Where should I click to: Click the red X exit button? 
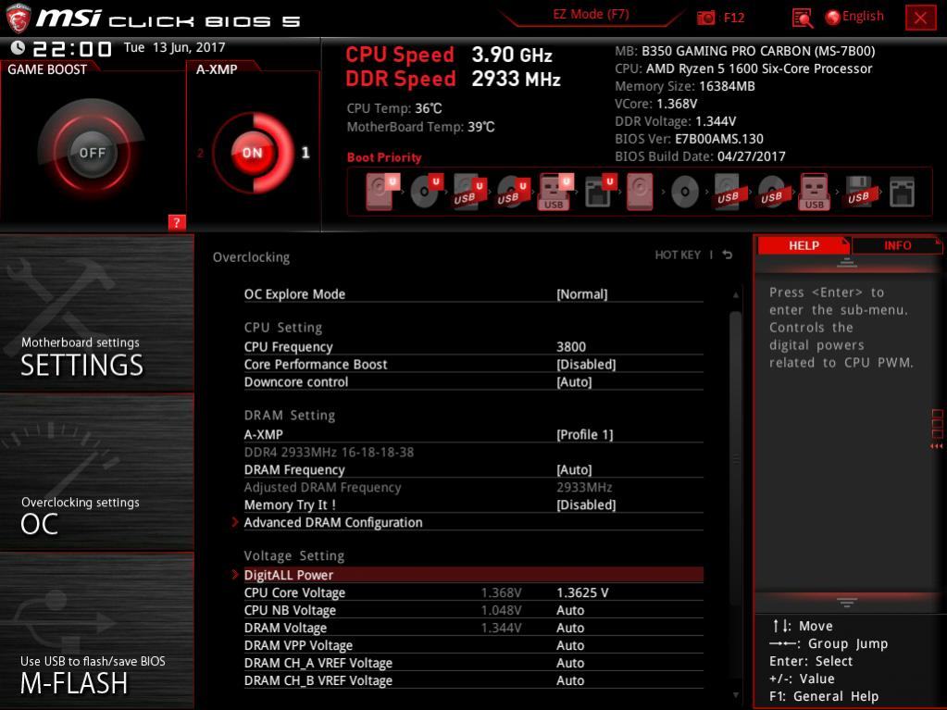(920, 18)
